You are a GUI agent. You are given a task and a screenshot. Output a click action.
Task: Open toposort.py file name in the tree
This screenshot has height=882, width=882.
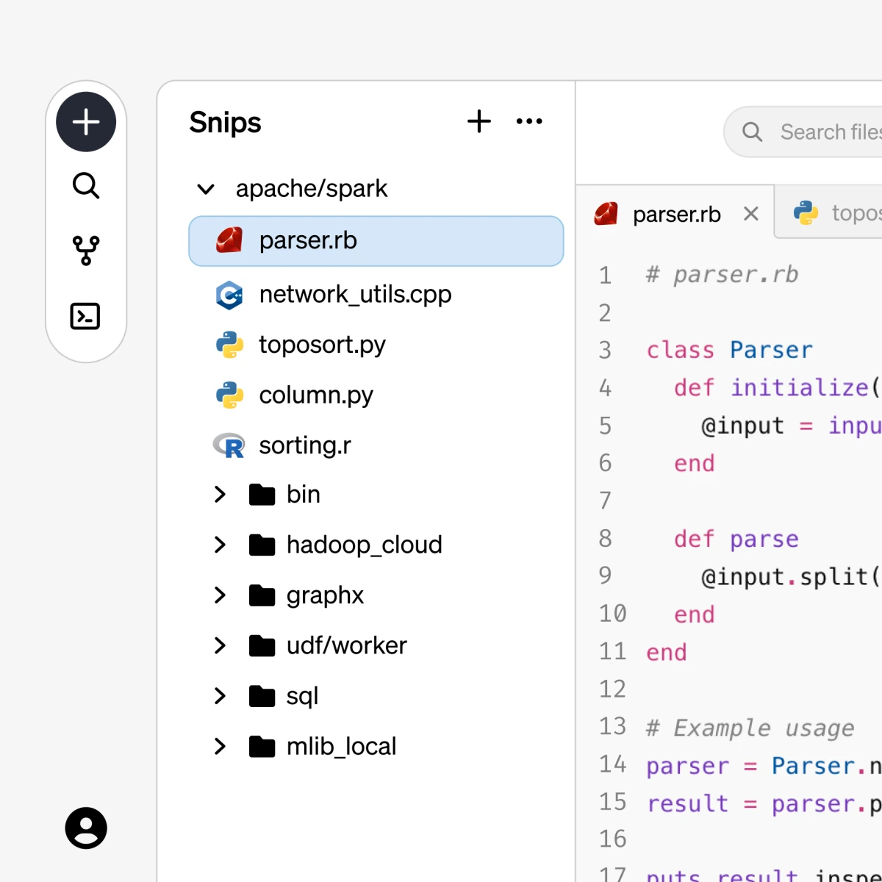pyautogui.click(x=322, y=345)
